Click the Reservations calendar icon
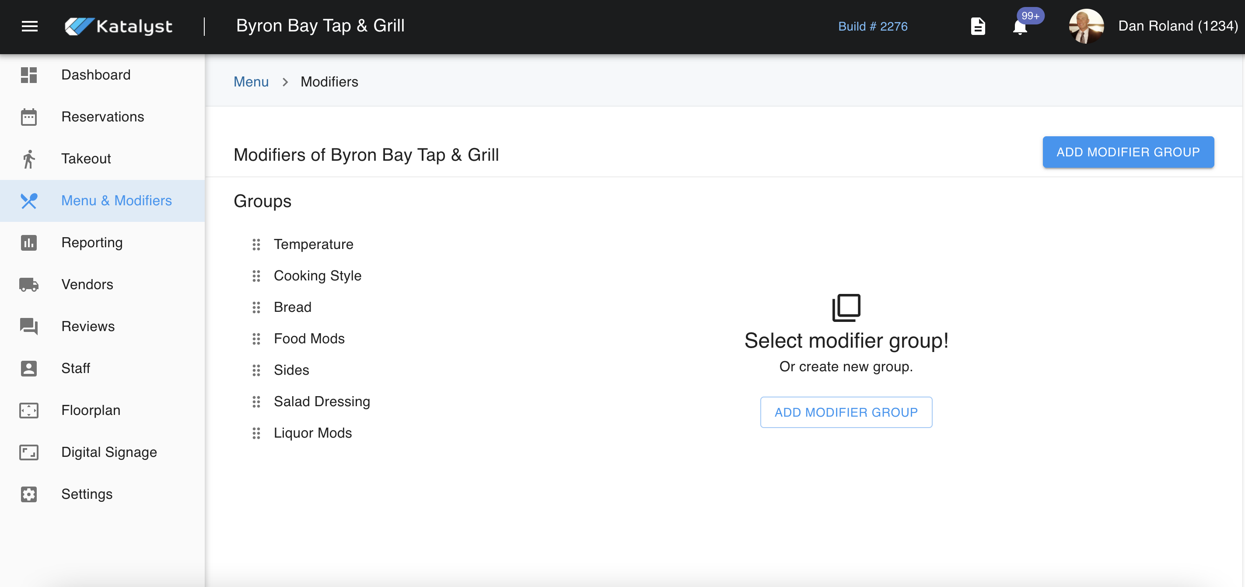Screen dimensions: 1245x587 (x=29, y=117)
